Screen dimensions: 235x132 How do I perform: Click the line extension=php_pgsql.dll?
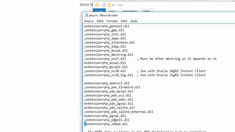point(105,116)
